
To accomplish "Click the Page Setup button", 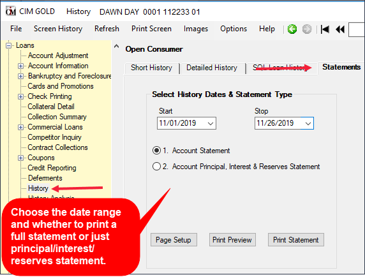I will pos(174,240).
